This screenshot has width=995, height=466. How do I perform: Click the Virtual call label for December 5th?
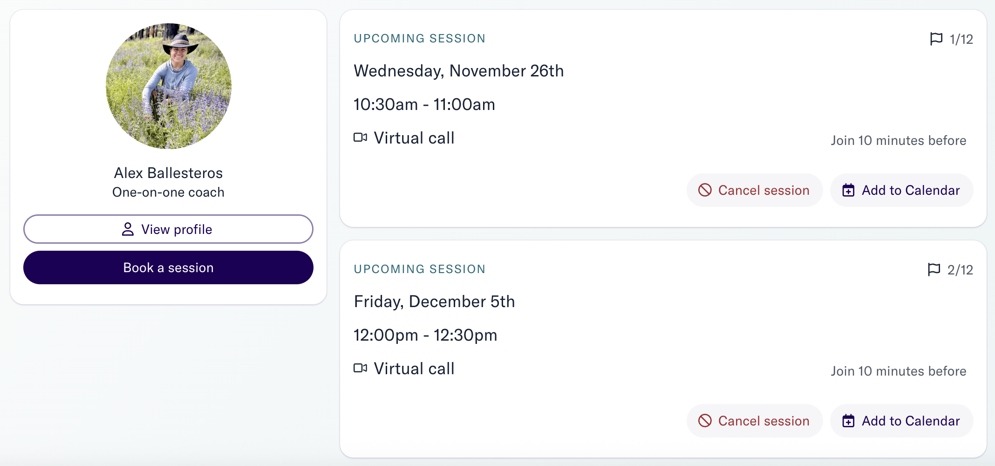(x=414, y=369)
